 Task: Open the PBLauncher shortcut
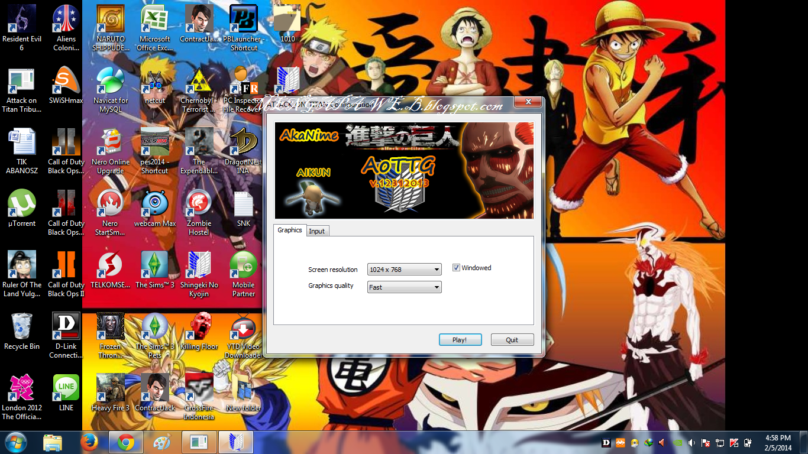[244, 28]
